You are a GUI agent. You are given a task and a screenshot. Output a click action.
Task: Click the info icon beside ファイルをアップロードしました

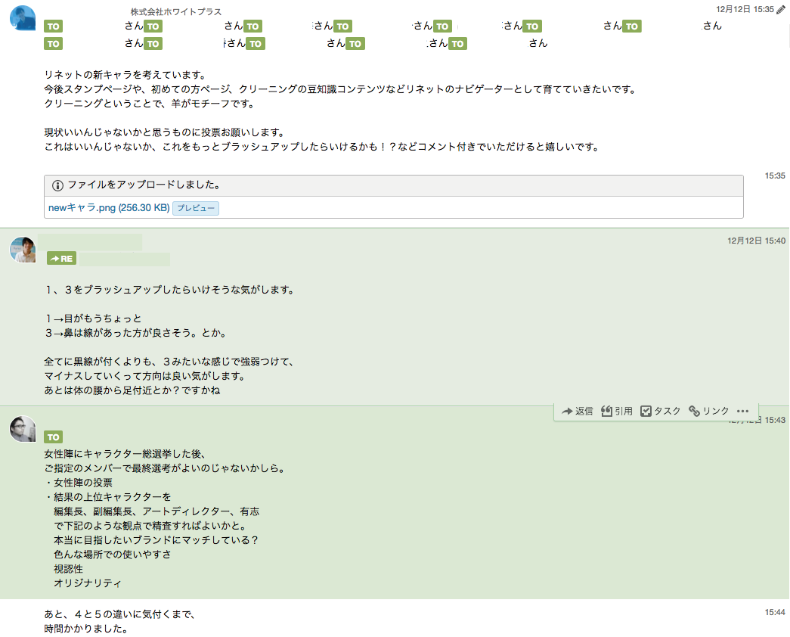tap(57, 185)
